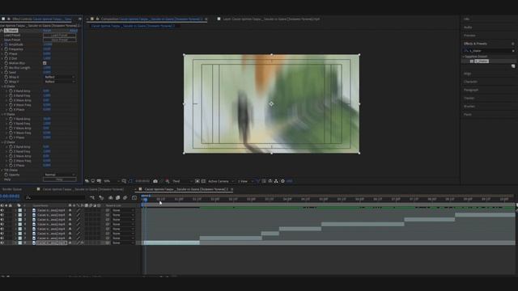Toggle Frequency stopwatch icon
This screenshot has width=518, height=291.
point(6,48)
